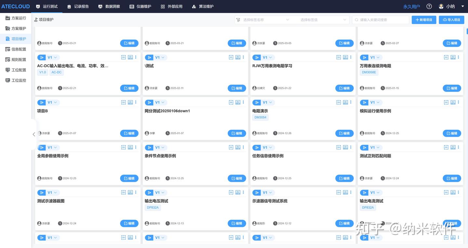The image size is (468, 248).
Task: Click 编辑 on the 输出电压测试 project
Action: coord(237,223)
